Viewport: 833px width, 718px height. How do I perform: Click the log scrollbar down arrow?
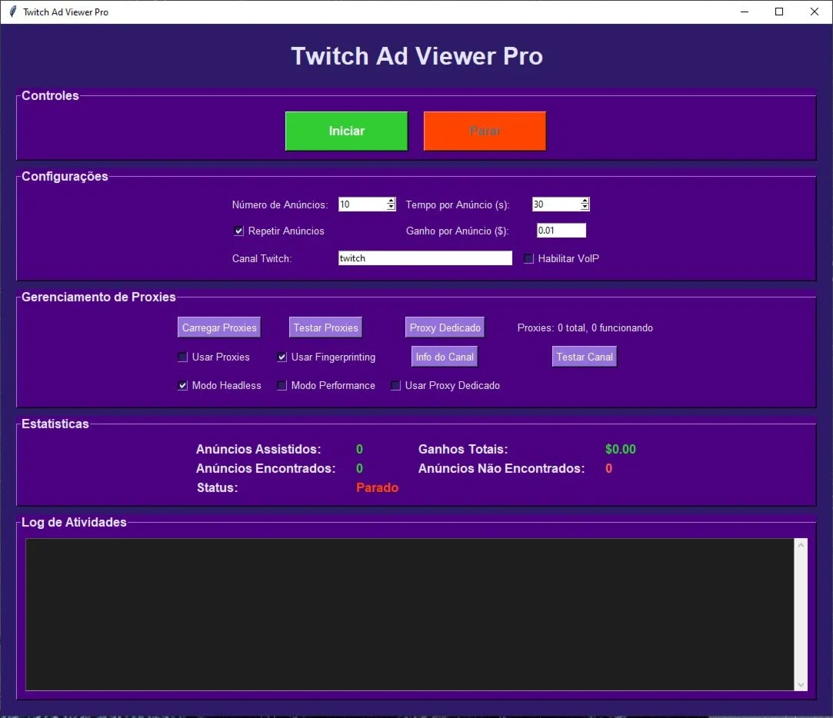[x=801, y=684]
